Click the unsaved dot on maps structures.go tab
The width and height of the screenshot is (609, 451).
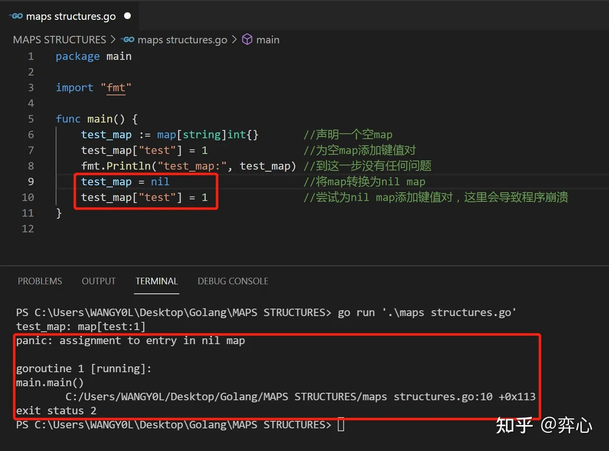point(127,16)
